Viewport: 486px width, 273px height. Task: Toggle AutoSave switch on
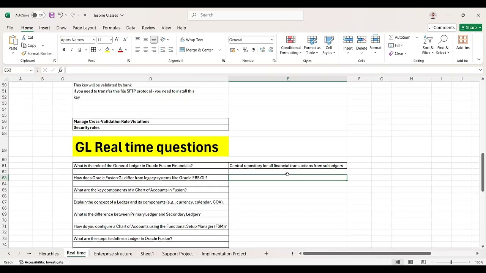[38, 15]
